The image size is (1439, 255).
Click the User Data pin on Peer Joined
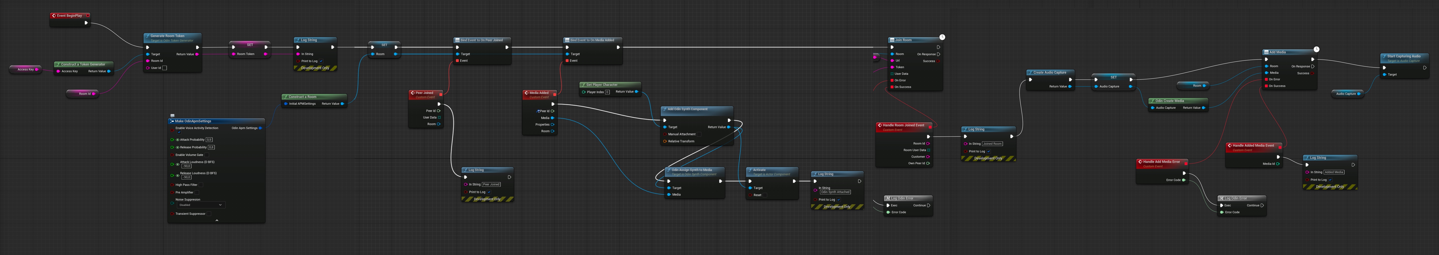click(439, 118)
